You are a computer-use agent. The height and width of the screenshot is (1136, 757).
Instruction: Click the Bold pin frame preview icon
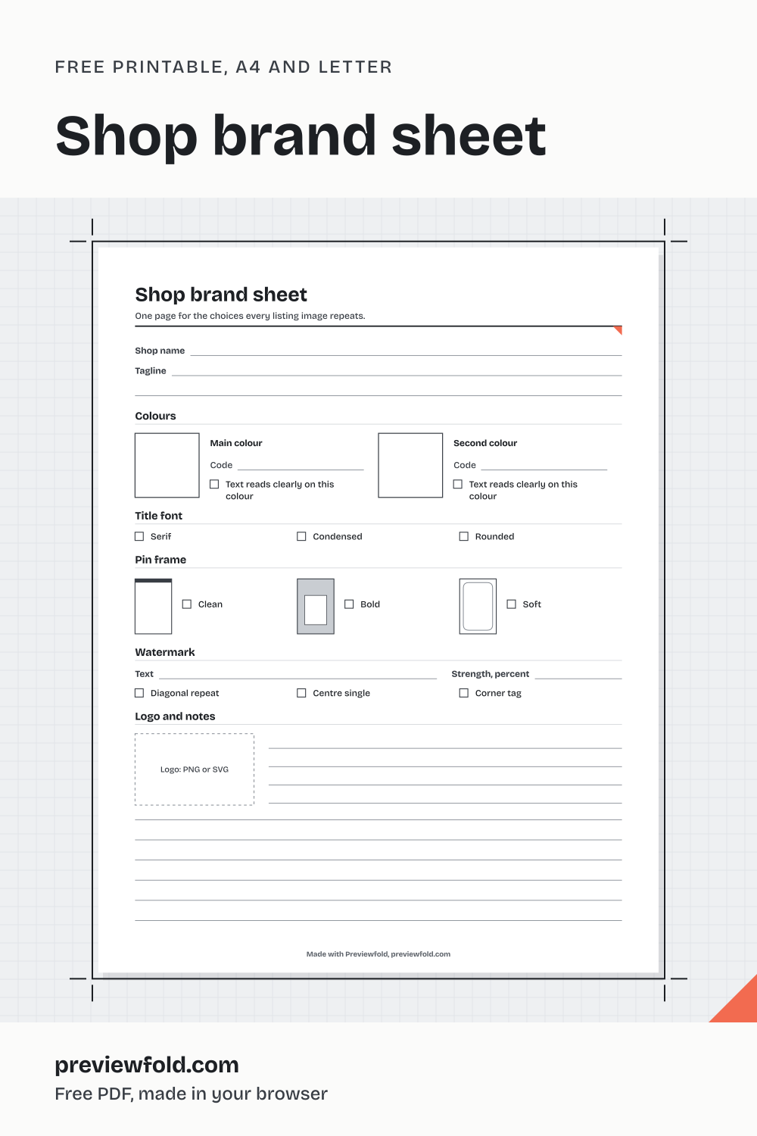coord(316,607)
